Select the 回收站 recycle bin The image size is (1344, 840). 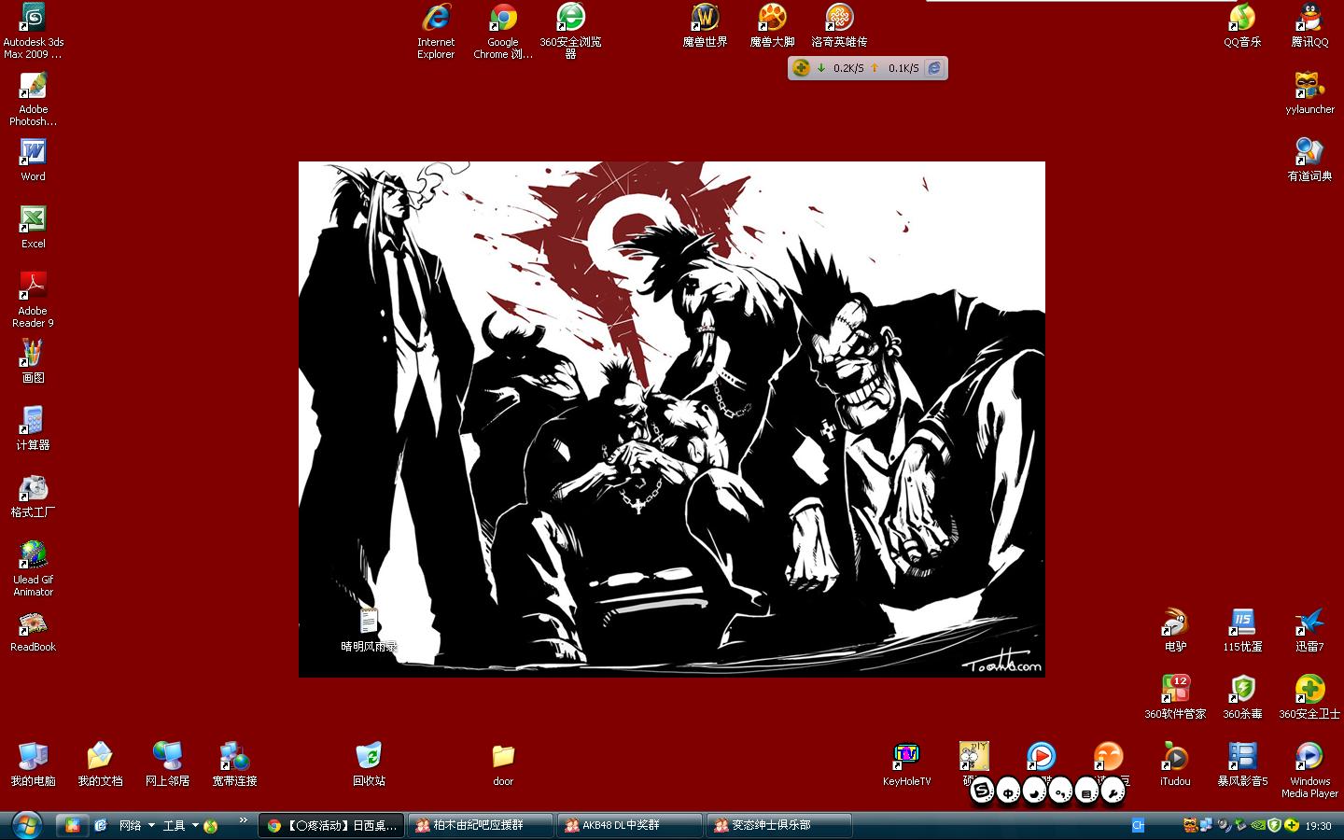point(369,764)
